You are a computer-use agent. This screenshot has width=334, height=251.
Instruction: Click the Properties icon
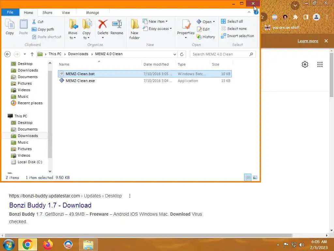186,25
